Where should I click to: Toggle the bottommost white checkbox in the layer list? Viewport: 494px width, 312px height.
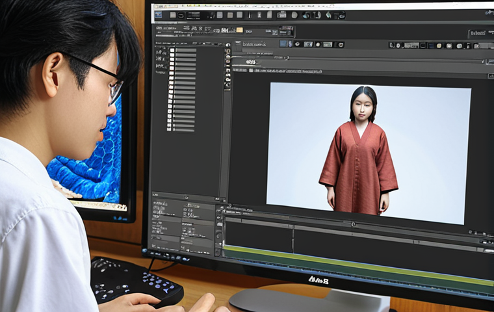point(169,129)
